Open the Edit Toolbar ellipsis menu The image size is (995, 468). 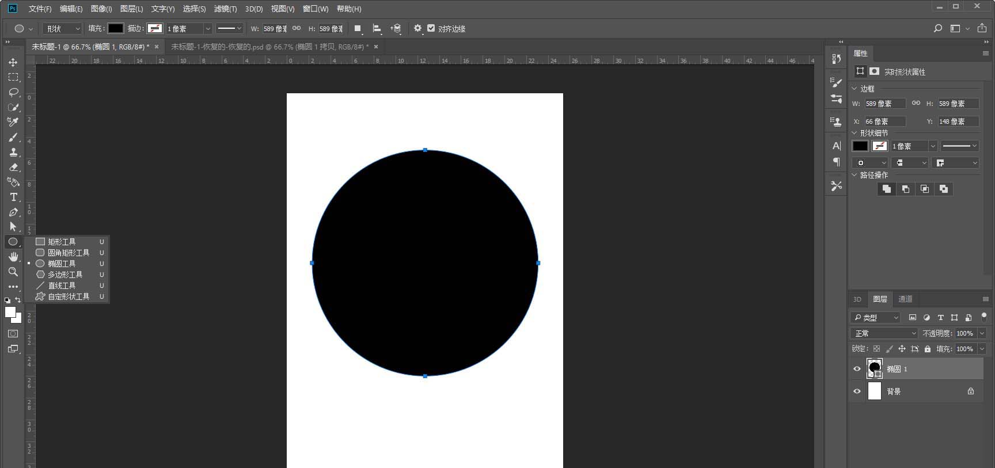coord(13,286)
